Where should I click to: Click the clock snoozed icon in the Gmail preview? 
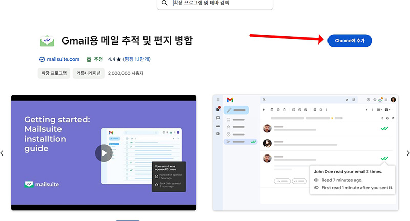(x=228, y=135)
